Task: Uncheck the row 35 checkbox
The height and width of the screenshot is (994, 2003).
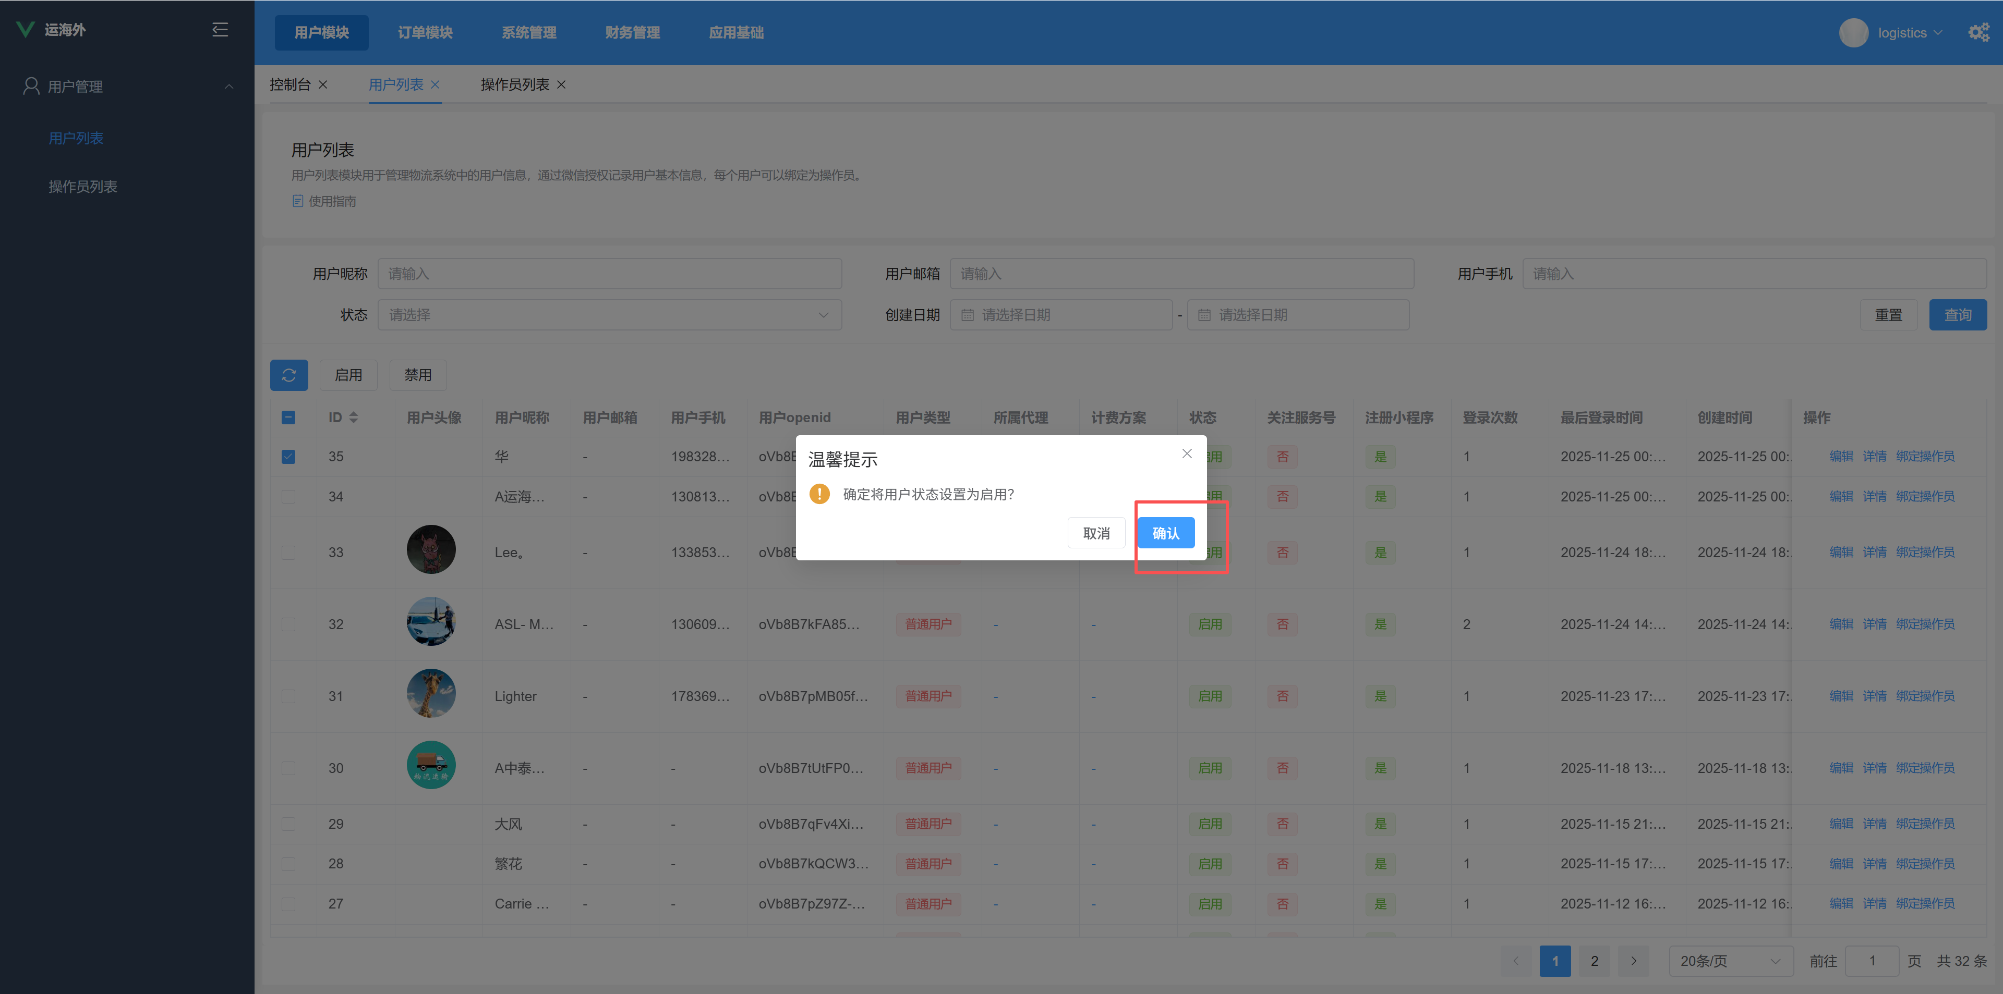Action: point(288,456)
